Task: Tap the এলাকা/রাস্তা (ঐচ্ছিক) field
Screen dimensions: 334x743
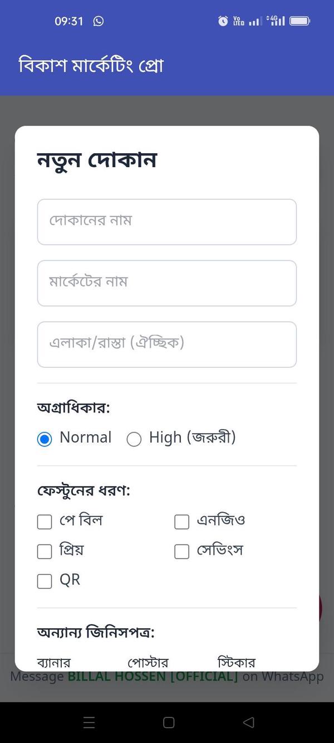Action: (x=166, y=344)
